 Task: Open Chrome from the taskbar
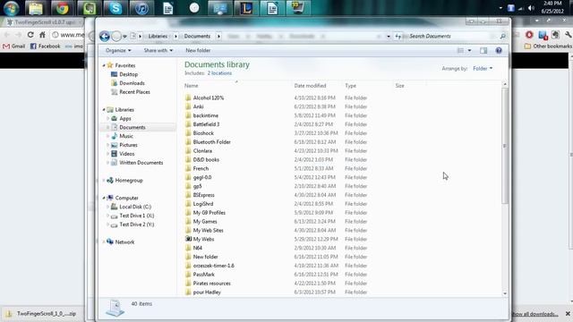(x=62, y=8)
